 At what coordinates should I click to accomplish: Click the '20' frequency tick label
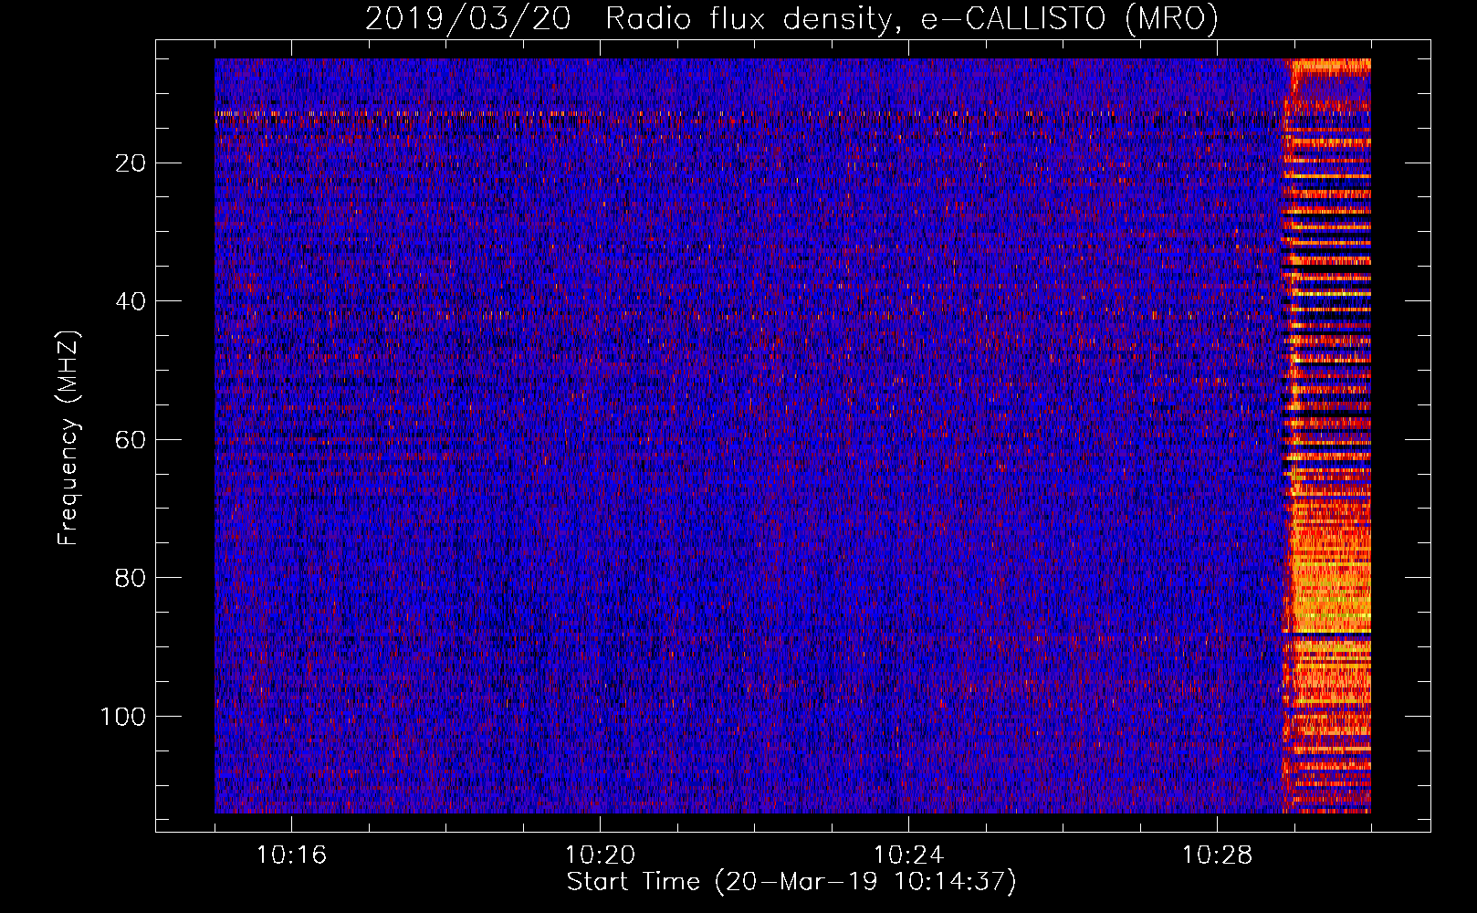click(x=131, y=163)
